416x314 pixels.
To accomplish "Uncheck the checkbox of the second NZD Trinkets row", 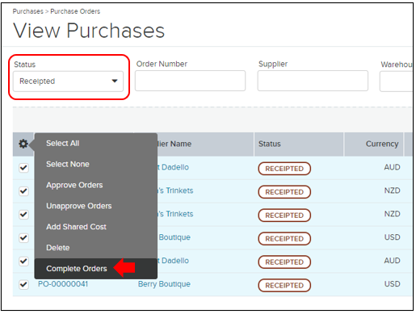I will 23,215.
